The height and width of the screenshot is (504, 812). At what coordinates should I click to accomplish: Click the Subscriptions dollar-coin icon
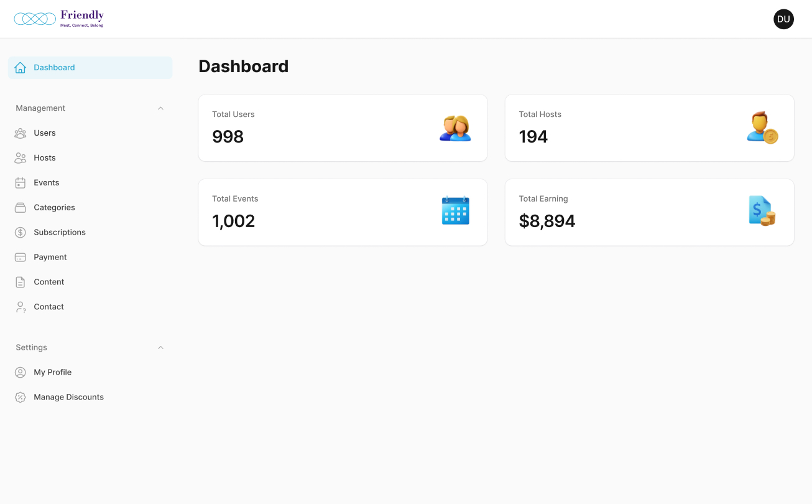[x=21, y=233]
